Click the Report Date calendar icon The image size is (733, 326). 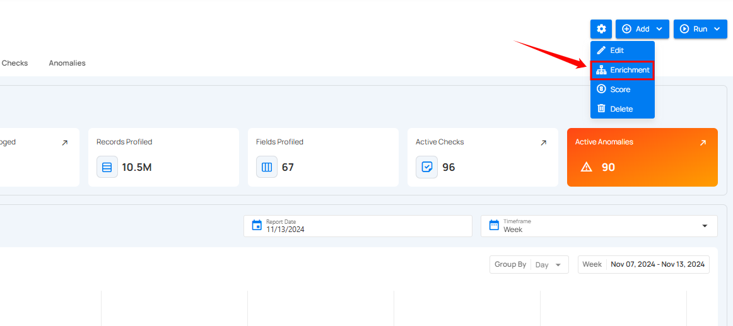257,226
